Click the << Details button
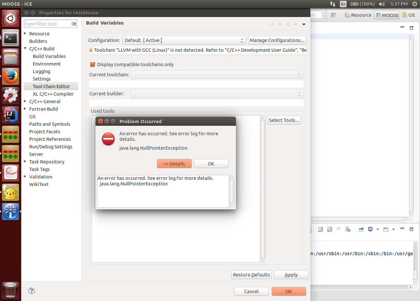This screenshot has width=420, height=301. pyautogui.click(x=174, y=164)
